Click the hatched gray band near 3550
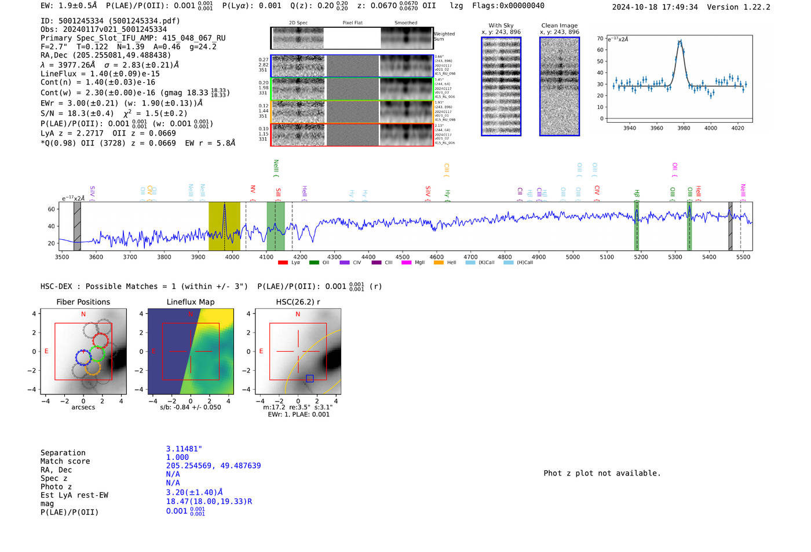Screen dimensions: 811x552 pyautogui.click(x=77, y=226)
